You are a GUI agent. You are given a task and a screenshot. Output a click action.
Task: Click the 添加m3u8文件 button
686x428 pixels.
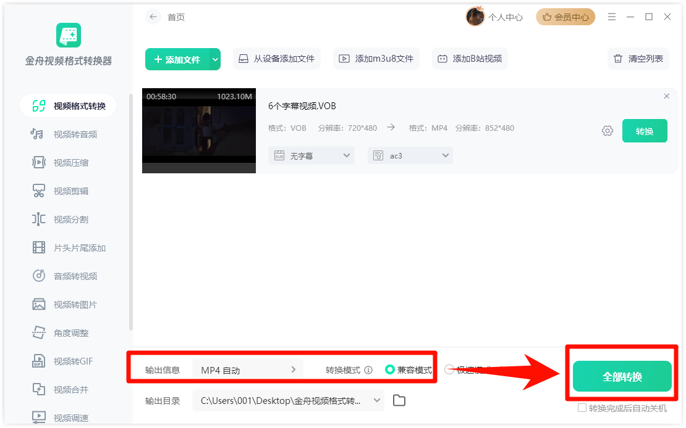376,59
